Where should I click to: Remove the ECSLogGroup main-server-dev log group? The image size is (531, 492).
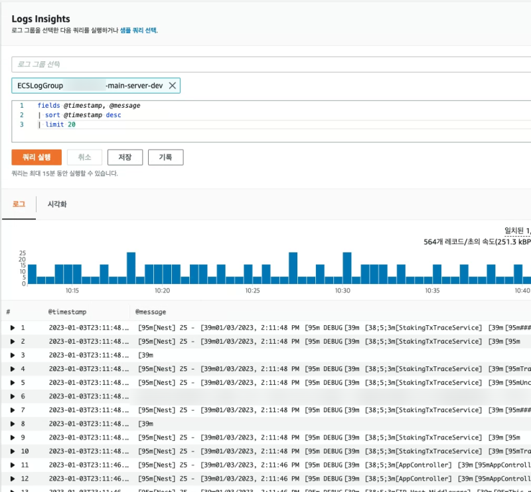click(172, 86)
